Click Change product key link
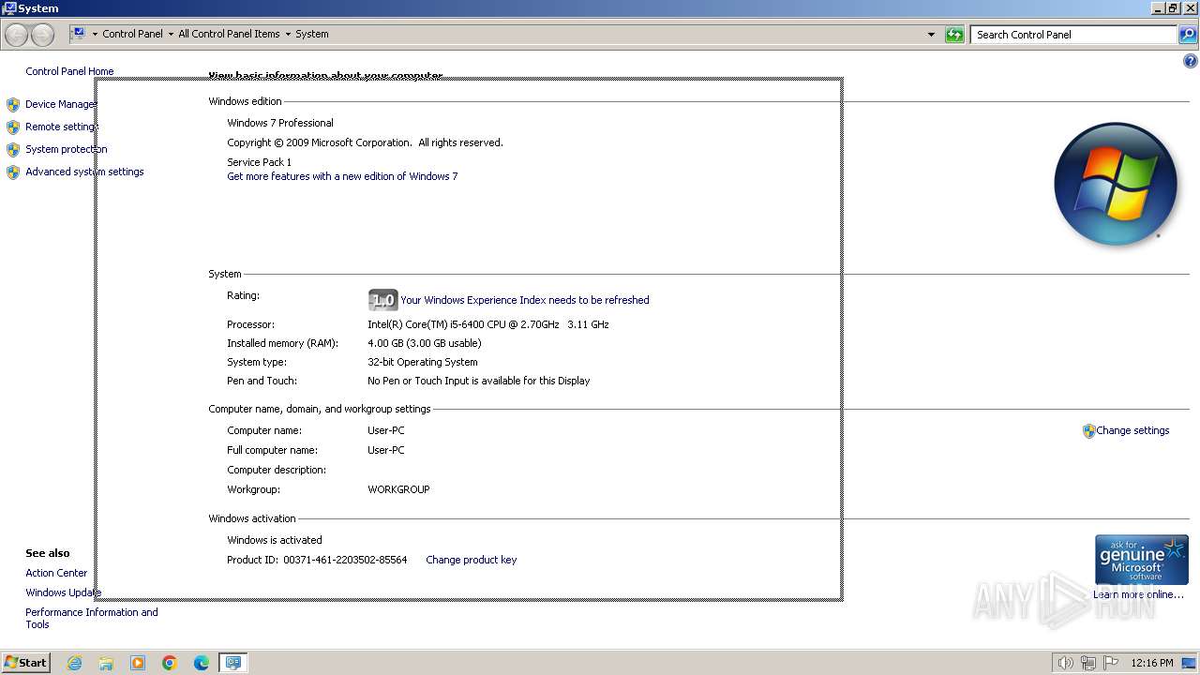1200x675 pixels. coord(472,560)
